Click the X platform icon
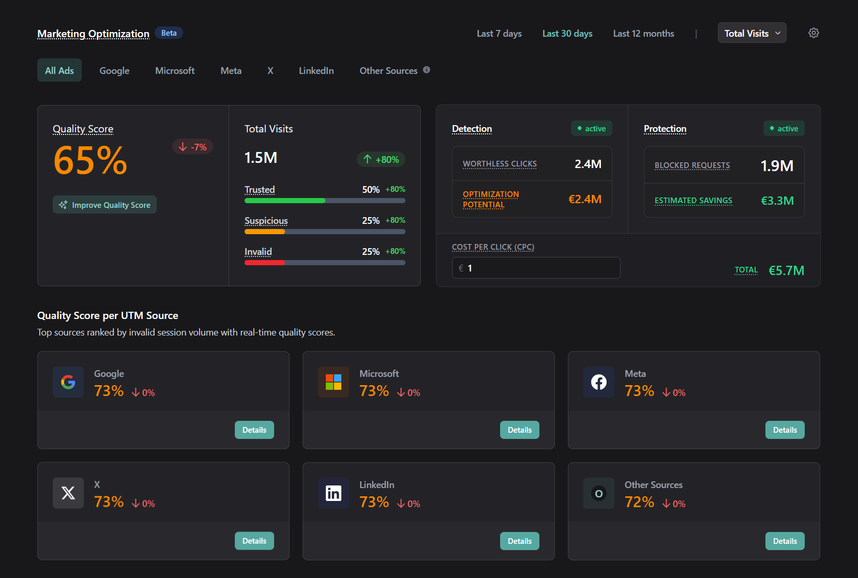 tap(68, 493)
